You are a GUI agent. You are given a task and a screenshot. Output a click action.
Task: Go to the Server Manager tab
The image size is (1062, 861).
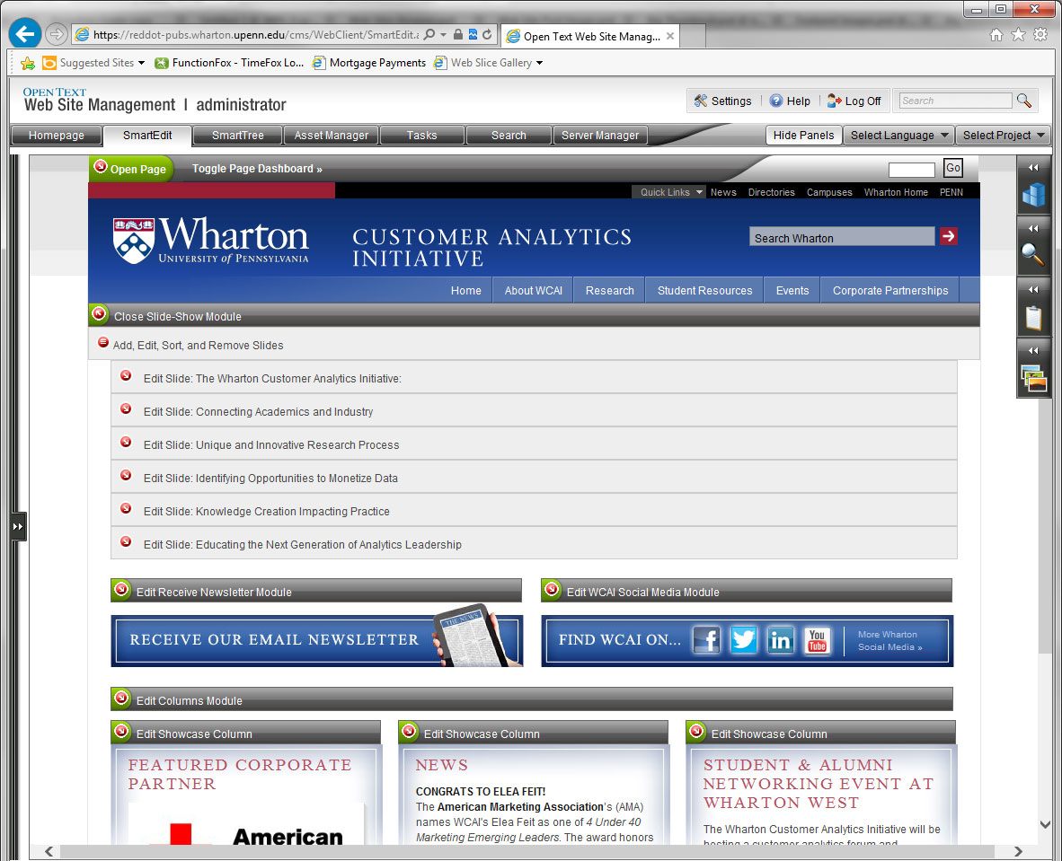point(600,136)
